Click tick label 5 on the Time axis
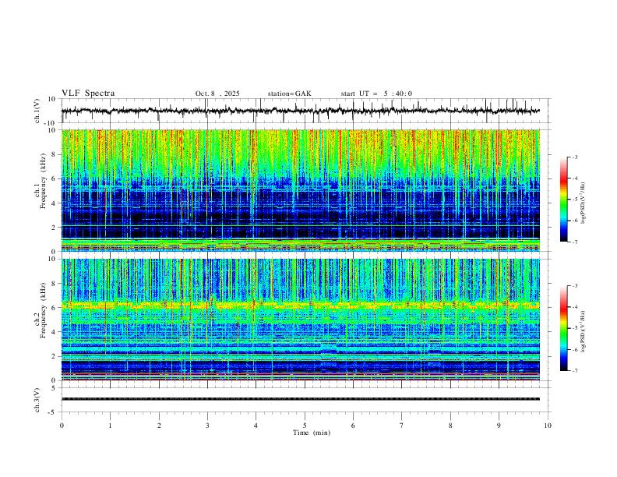Screen dimensions: 617x477 click(x=305, y=426)
